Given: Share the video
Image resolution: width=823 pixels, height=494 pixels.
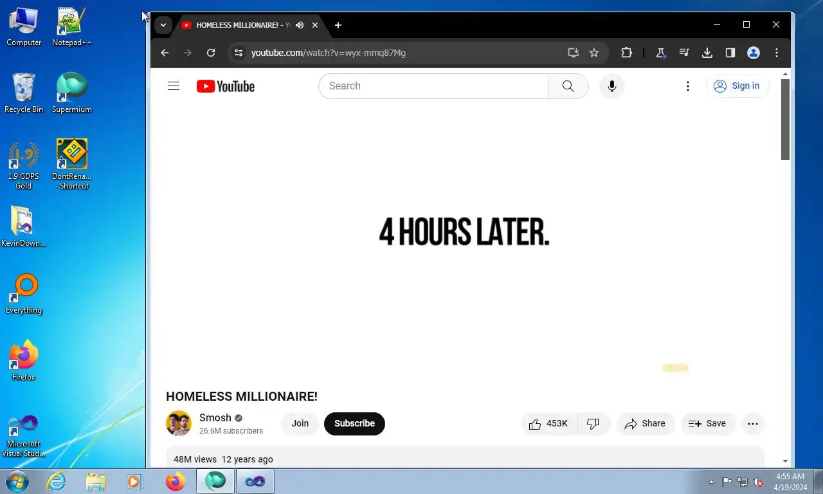Looking at the screenshot, I should [x=646, y=423].
